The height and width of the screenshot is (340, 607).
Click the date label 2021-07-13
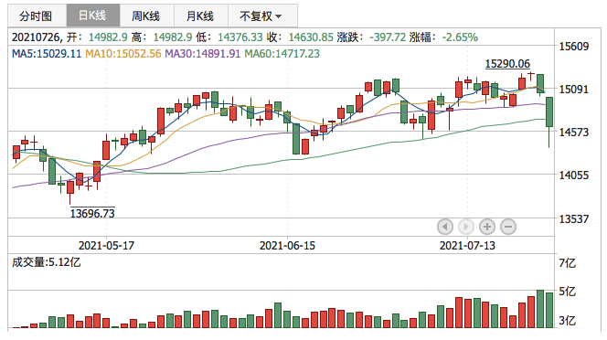coord(467,246)
